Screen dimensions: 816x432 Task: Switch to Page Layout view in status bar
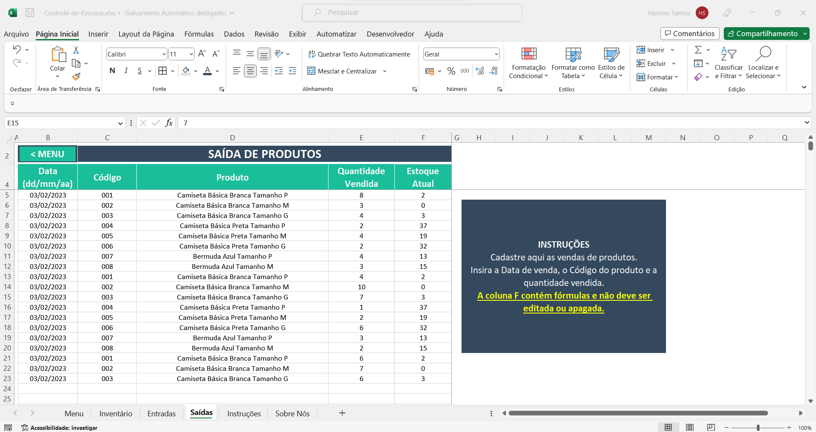tap(690, 427)
